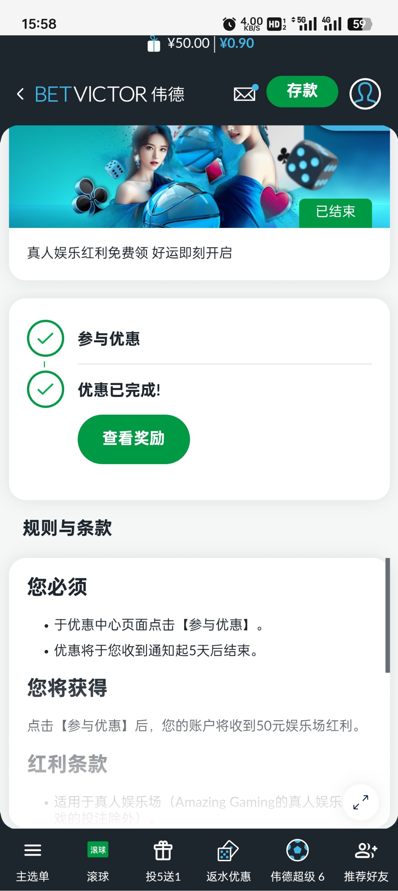Viewport: 398px width, 891px height.
Task: Tap the 参与优惠 step checkmark circle
Action: tap(46, 338)
